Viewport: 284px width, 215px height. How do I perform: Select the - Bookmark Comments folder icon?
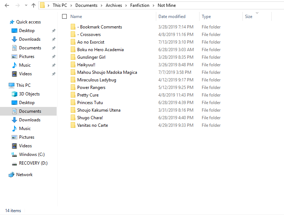[x=73, y=27]
